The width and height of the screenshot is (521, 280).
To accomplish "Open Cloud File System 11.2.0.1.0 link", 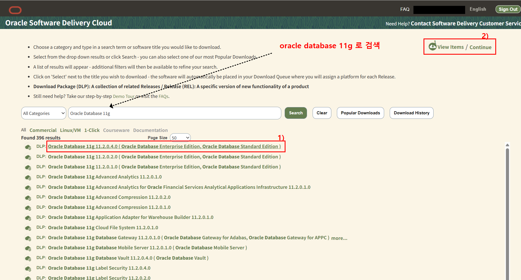I will (x=103, y=228).
